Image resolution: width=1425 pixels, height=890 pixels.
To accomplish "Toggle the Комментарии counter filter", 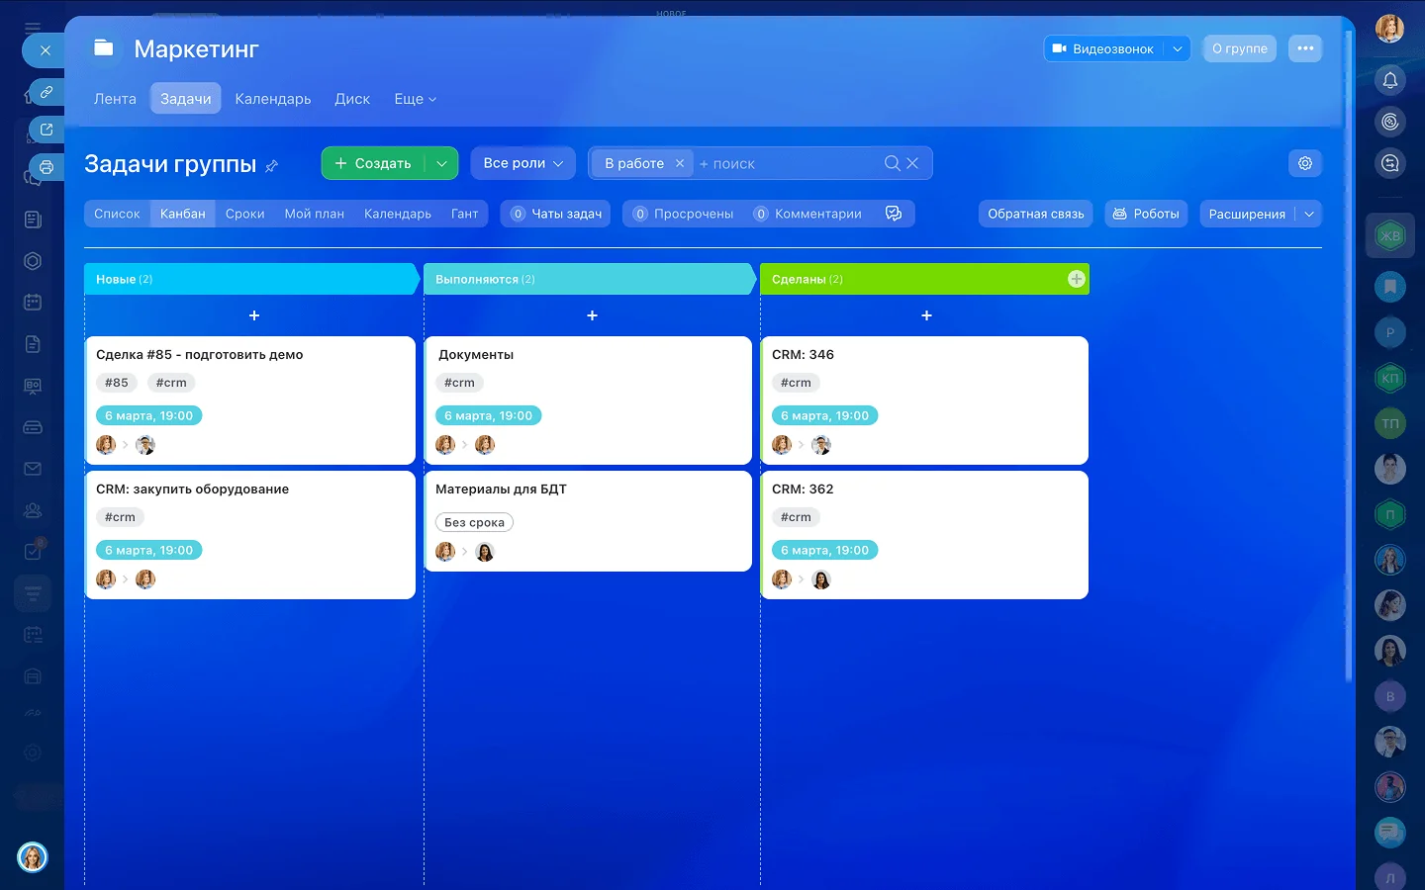I will coord(807,214).
